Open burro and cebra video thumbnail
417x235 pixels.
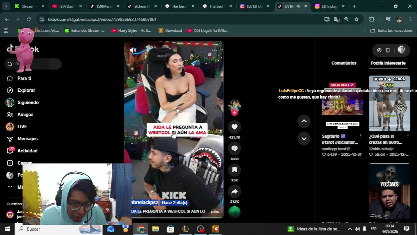[389, 103]
